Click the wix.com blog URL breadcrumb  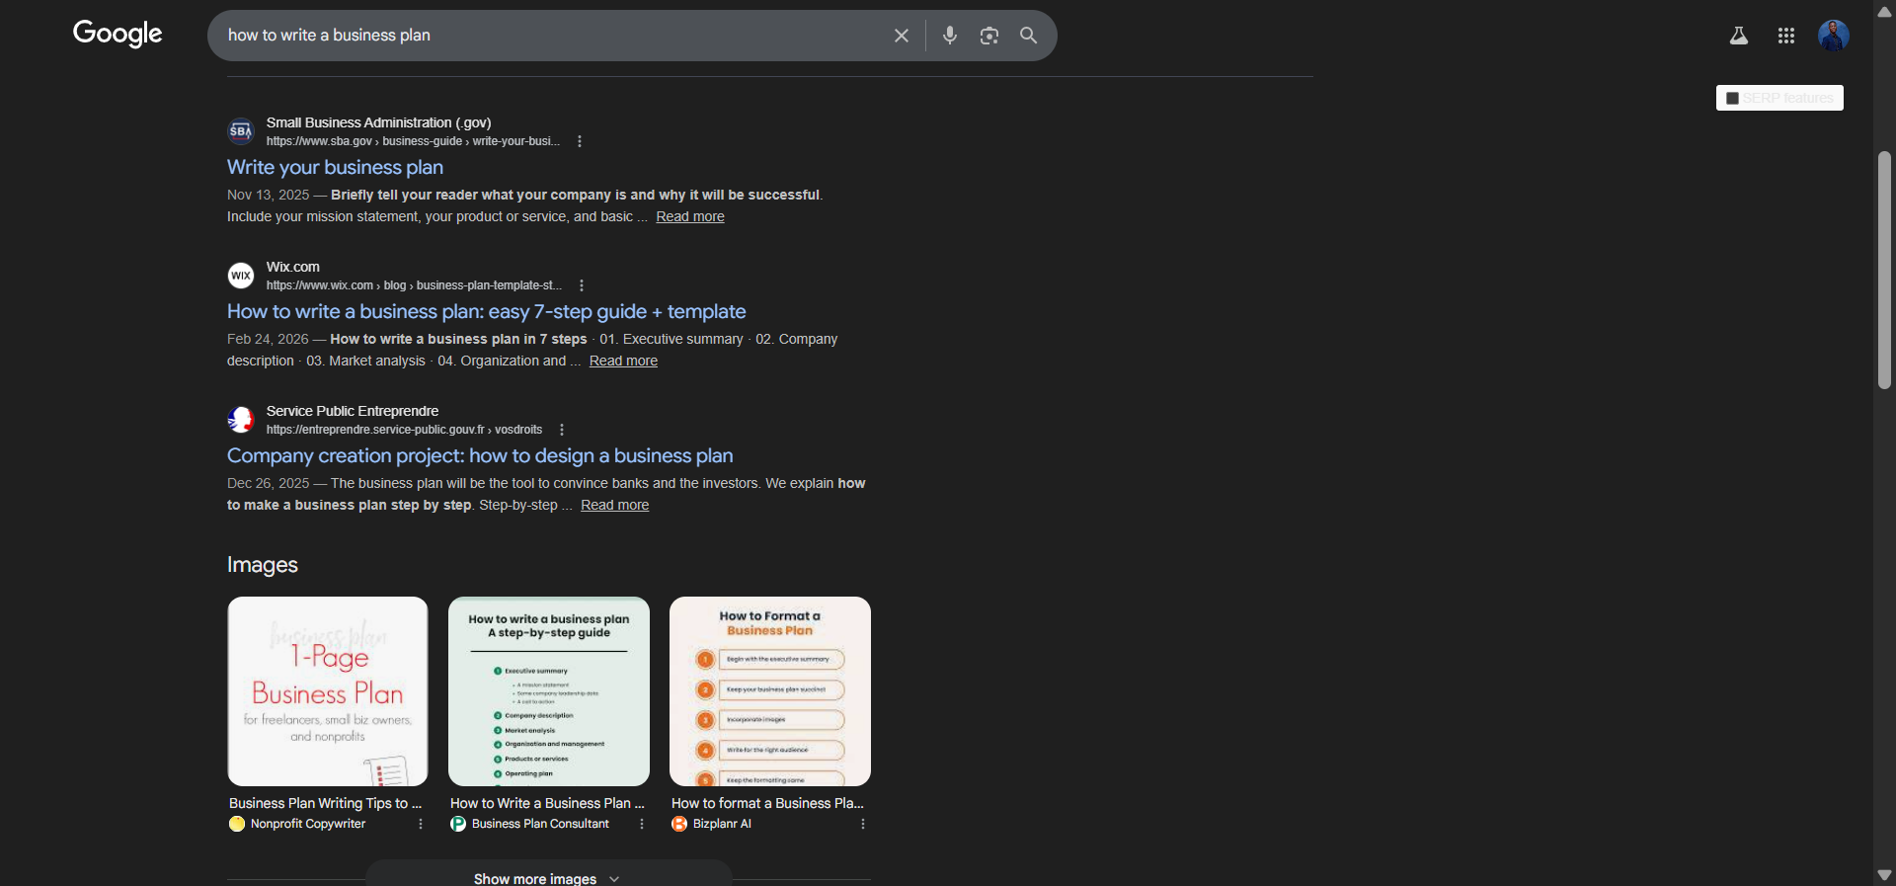tap(414, 285)
